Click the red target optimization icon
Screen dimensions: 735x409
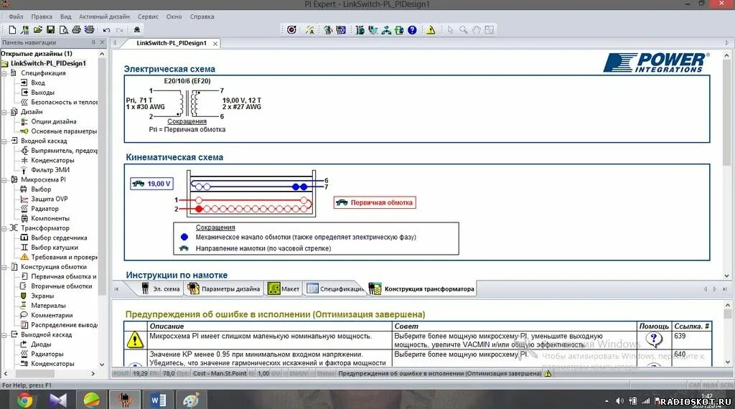point(291,30)
